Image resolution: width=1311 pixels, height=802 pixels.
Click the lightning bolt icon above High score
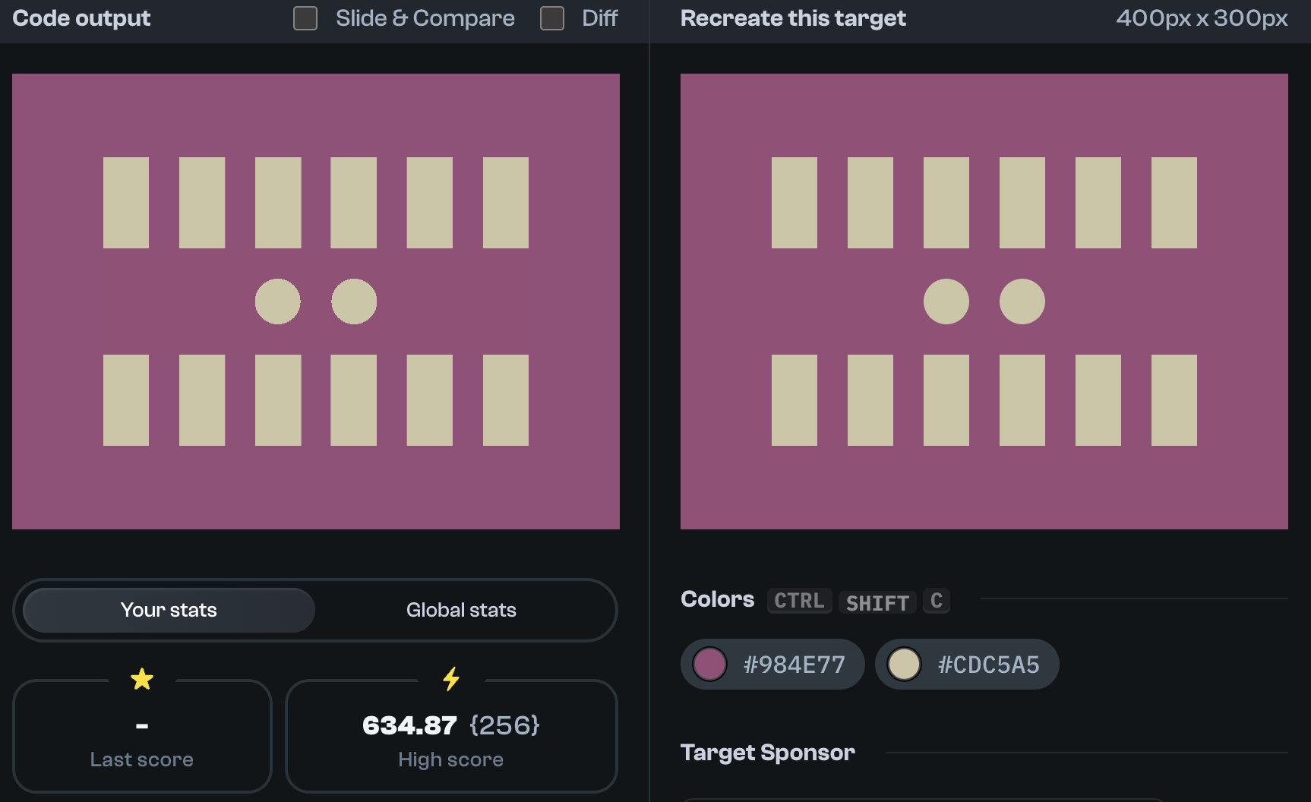451,678
